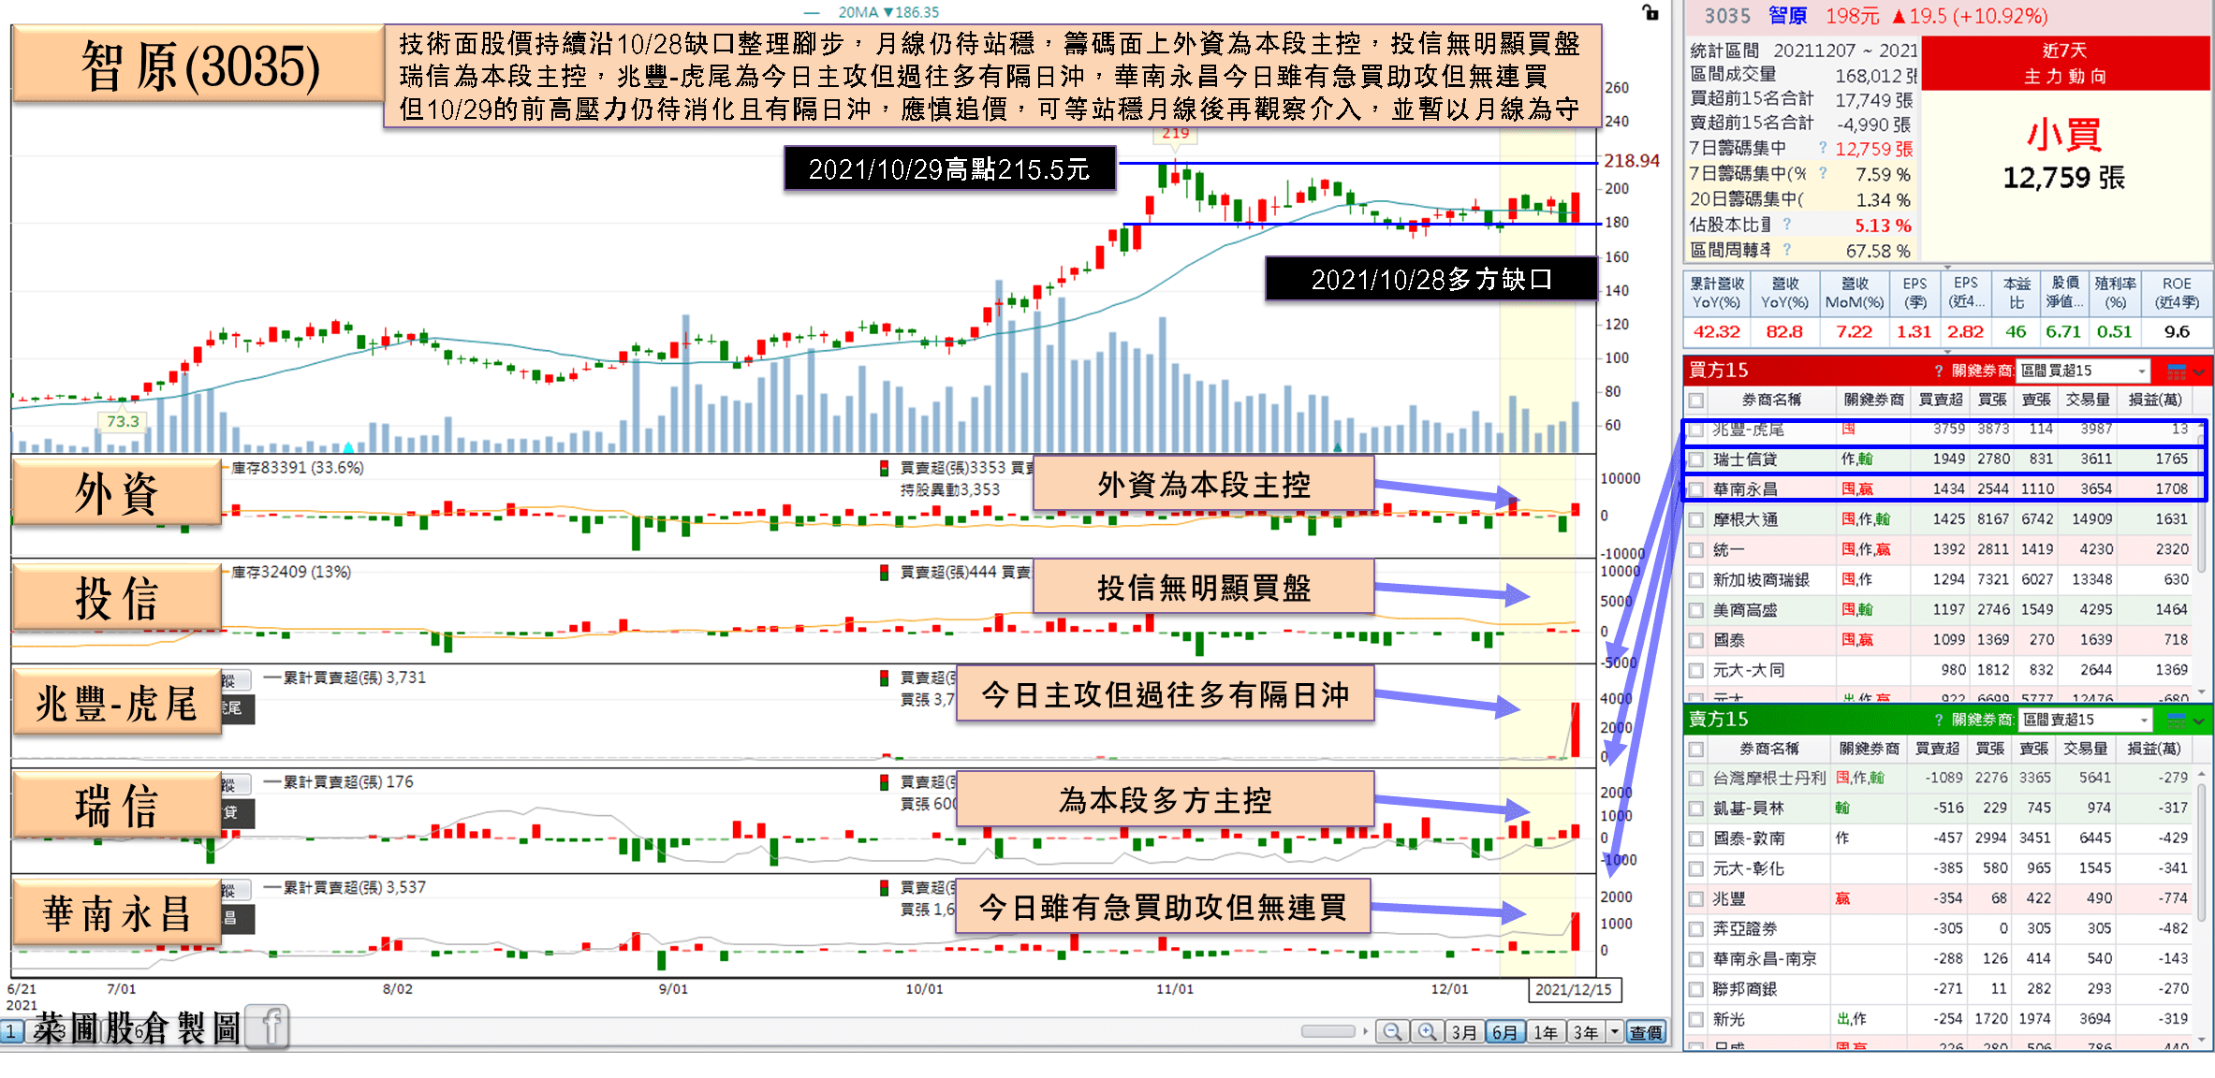This screenshot has width=2215, height=1078.
Task: Check the 瑞士信貸 broker row
Action: point(1695,459)
